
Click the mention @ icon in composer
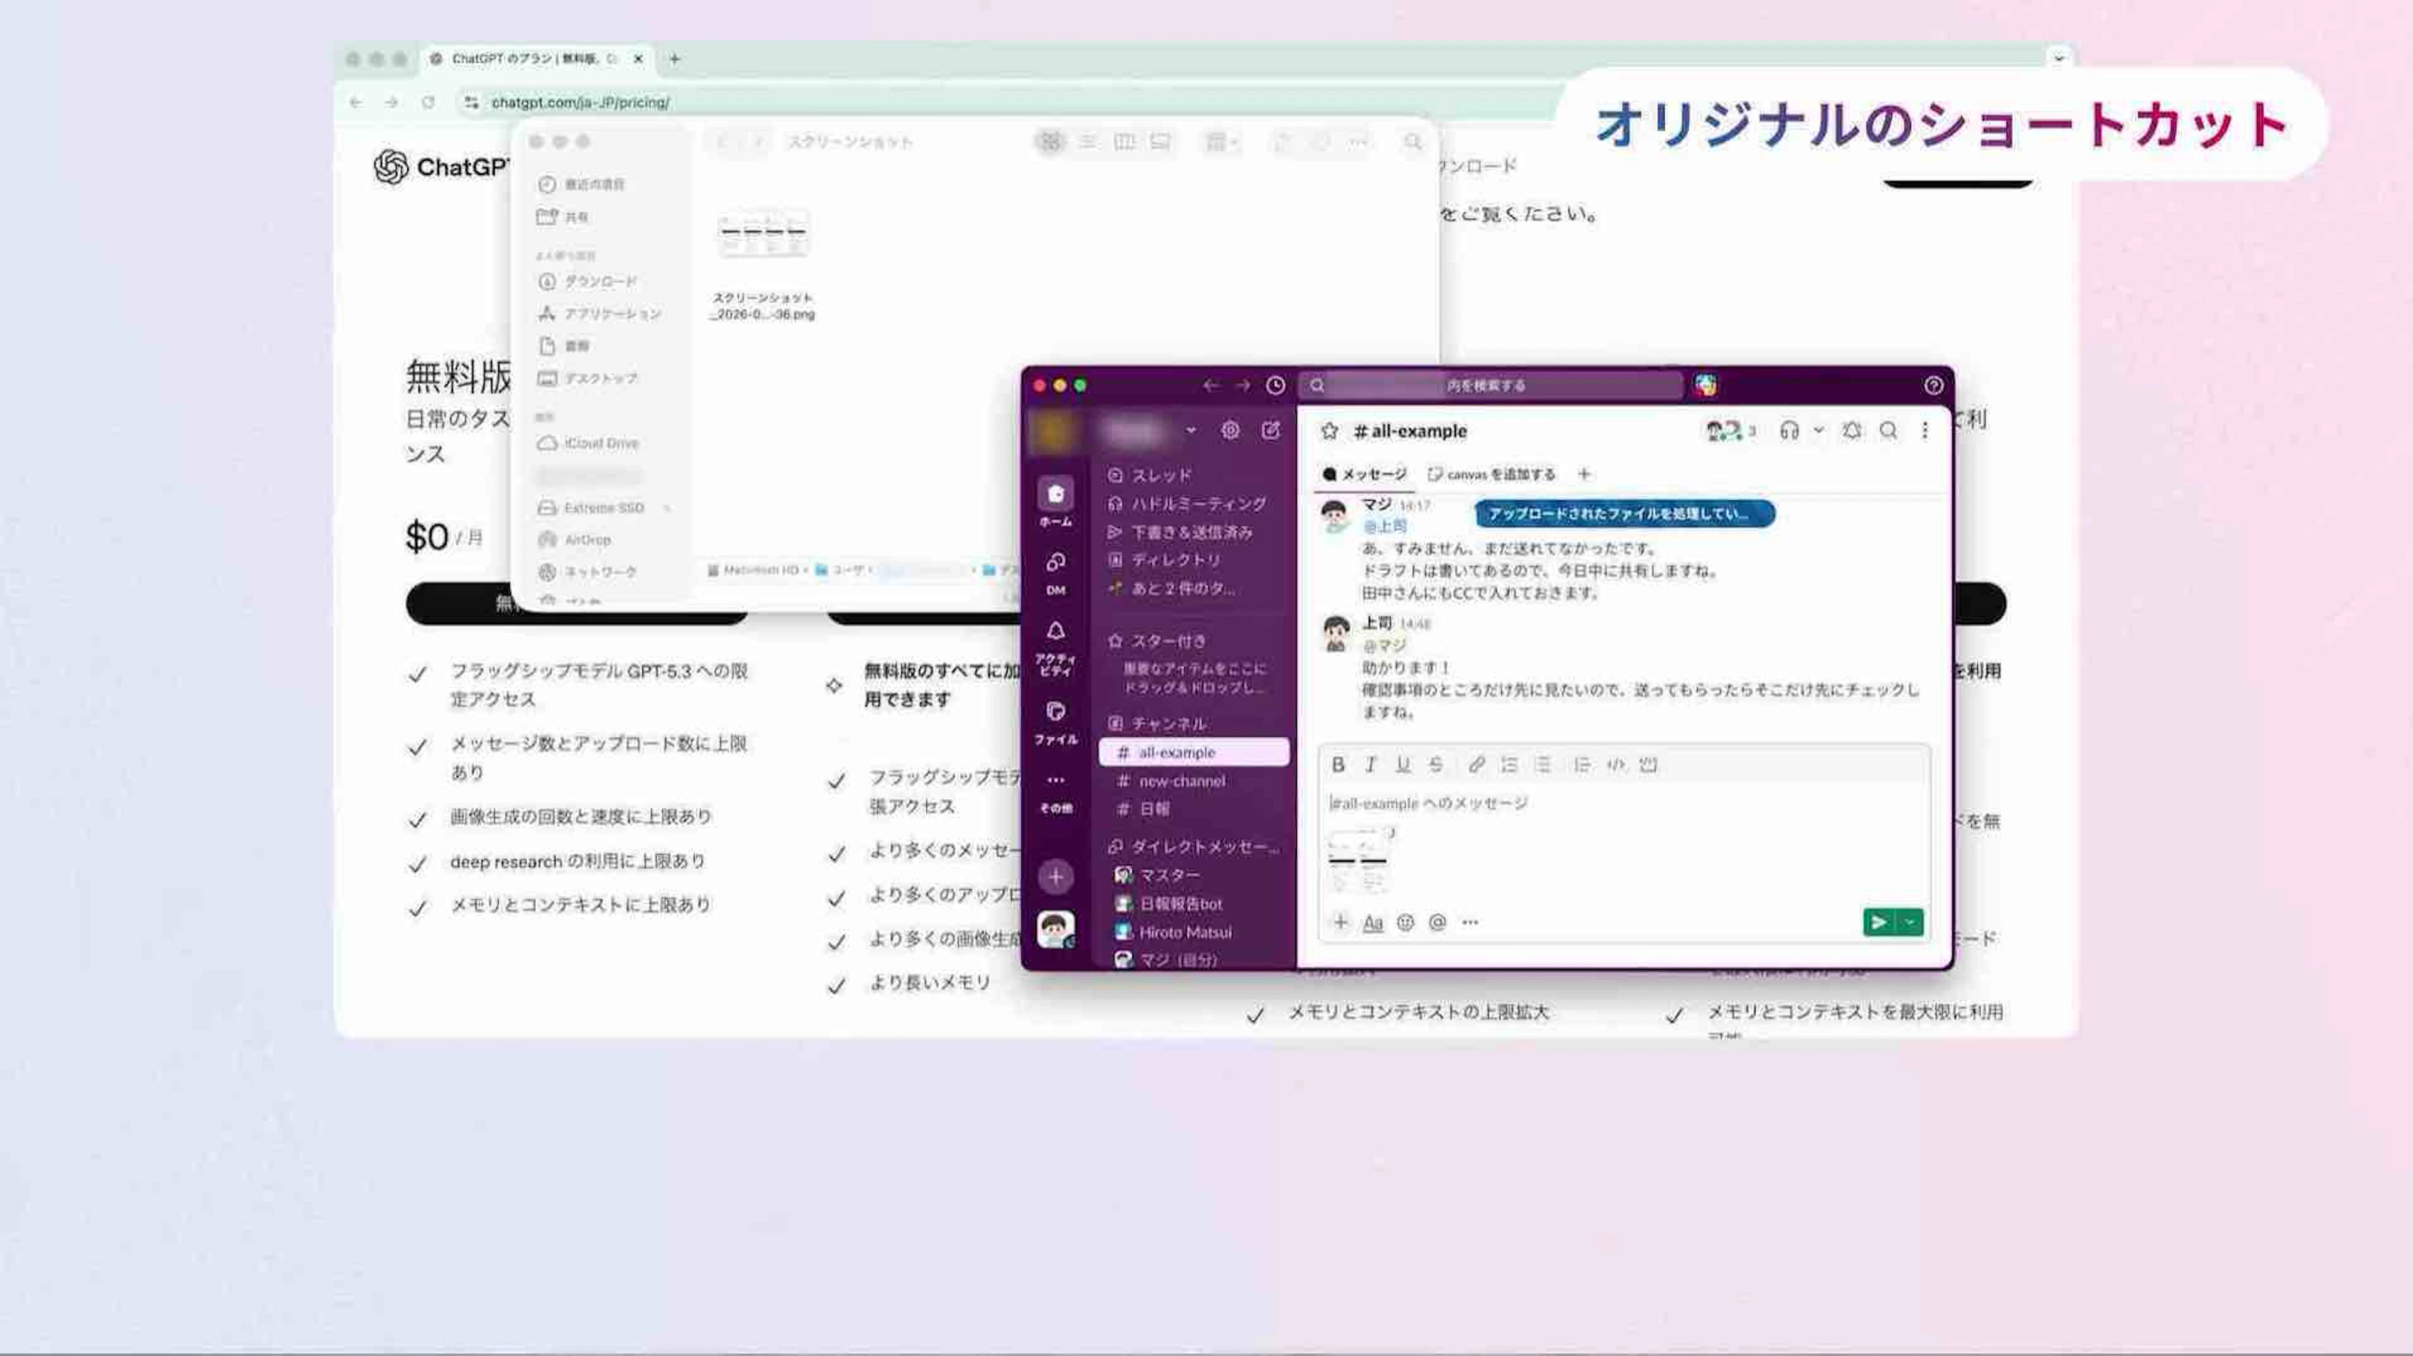point(1437,923)
